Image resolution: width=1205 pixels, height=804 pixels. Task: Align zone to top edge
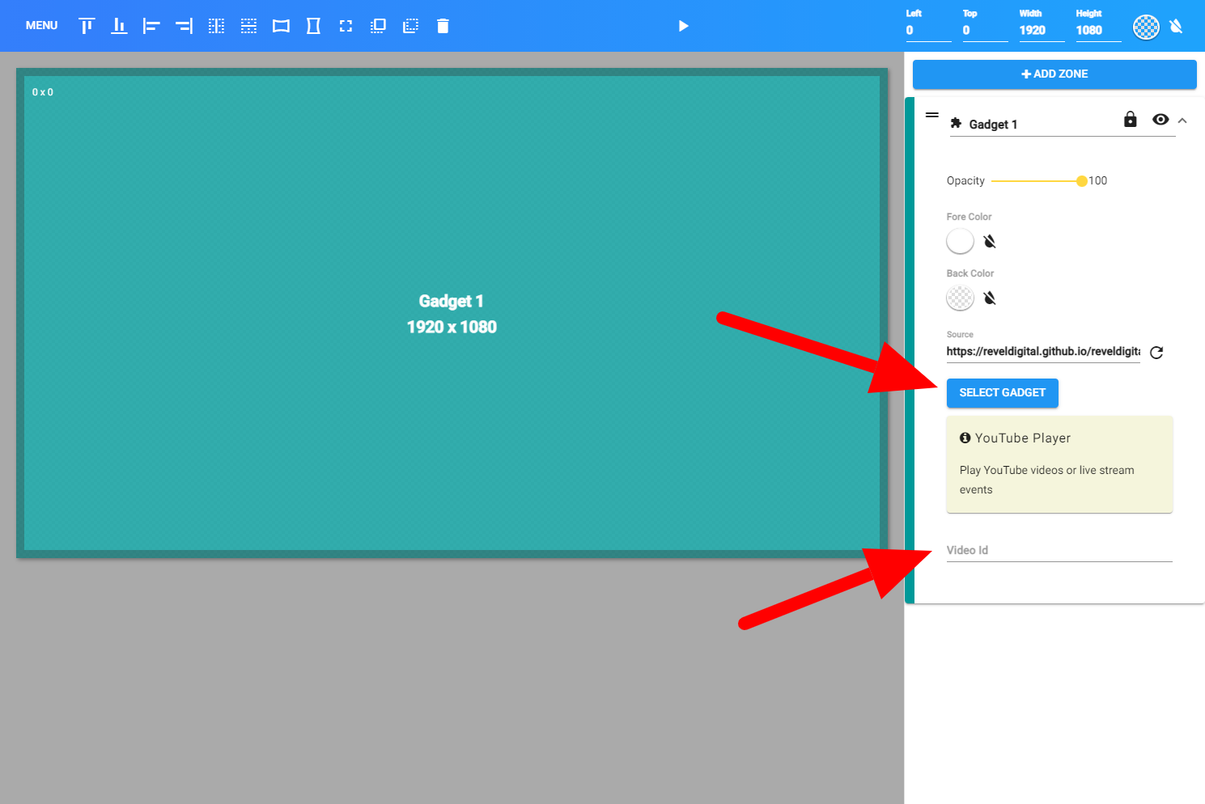click(x=87, y=26)
